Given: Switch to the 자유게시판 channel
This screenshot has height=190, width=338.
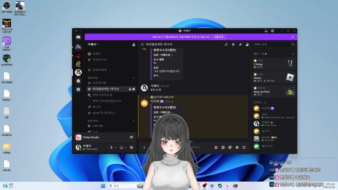Looking at the screenshot, I should pos(111,83).
